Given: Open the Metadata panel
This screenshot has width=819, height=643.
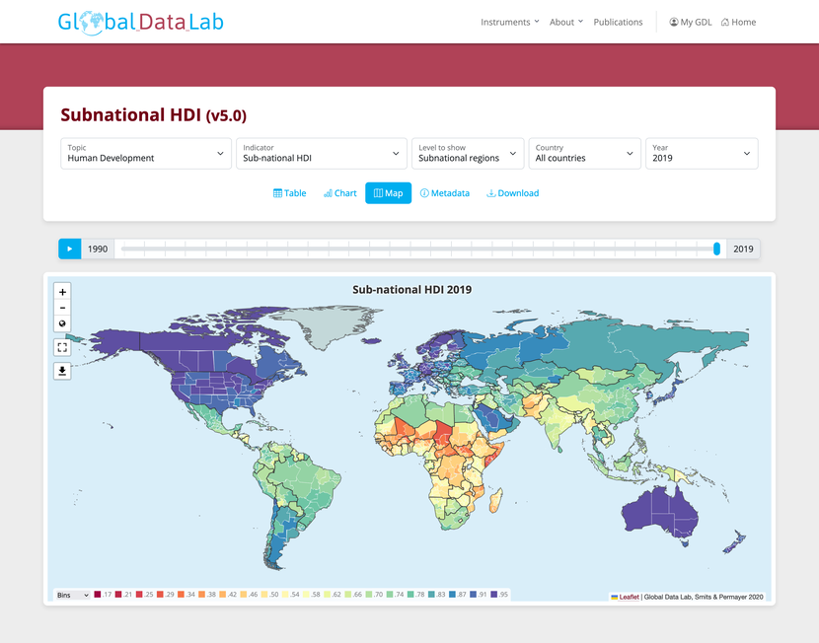Looking at the screenshot, I should click(444, 193).
